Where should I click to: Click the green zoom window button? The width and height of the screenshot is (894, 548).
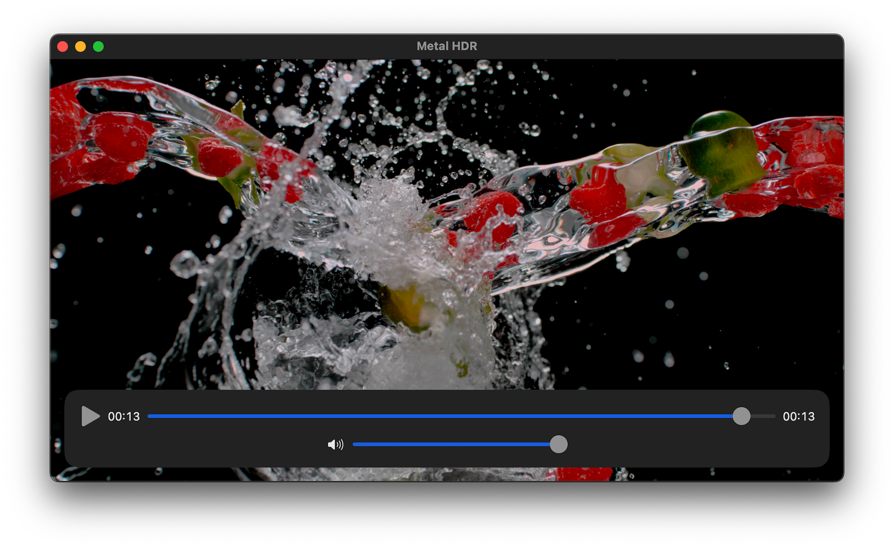[x=98, y=46]
